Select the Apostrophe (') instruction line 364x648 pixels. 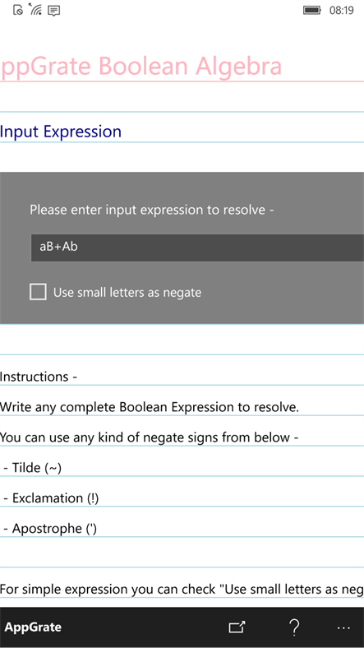pyautogui.click(x=50, y=529)
